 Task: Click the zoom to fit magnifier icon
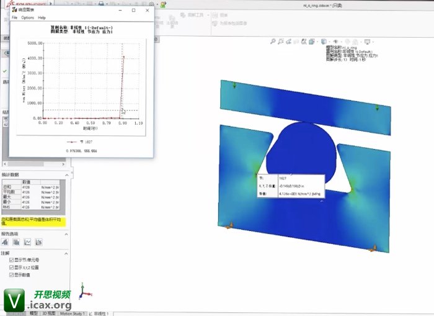click(x=273, y=41)
